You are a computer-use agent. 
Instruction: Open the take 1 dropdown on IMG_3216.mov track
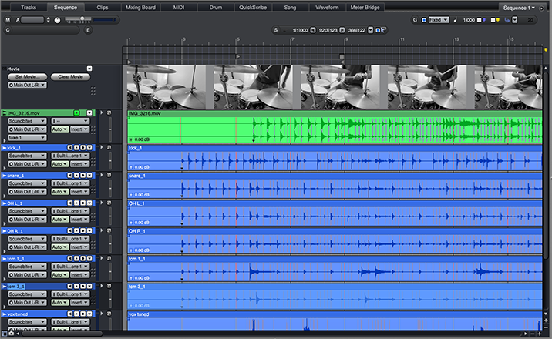click(27, 137)
